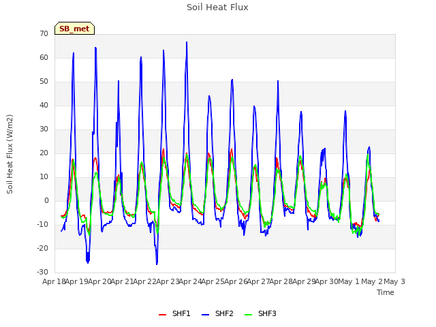Screen dimensions: 436x327
Task: Click the 30 y-axis tick label
Action: 44,129
